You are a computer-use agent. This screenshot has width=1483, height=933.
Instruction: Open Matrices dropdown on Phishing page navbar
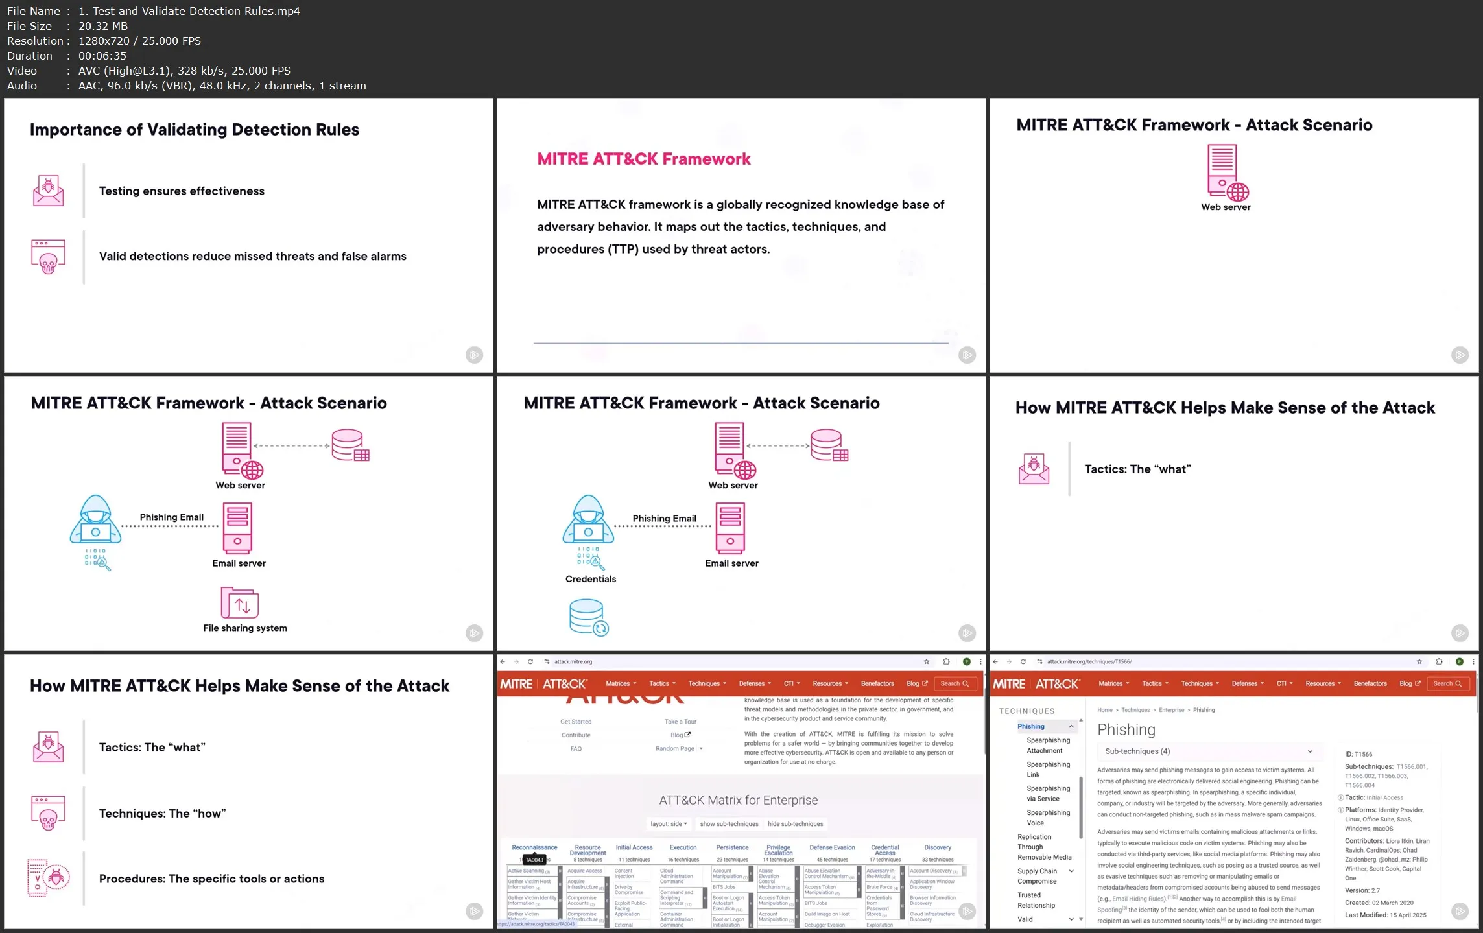pos(1113,683)
